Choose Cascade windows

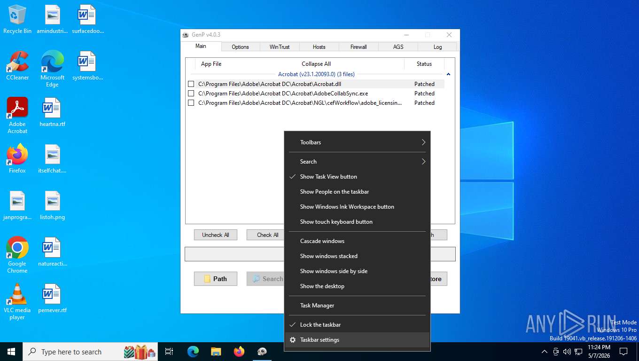[x=357, y=241]
